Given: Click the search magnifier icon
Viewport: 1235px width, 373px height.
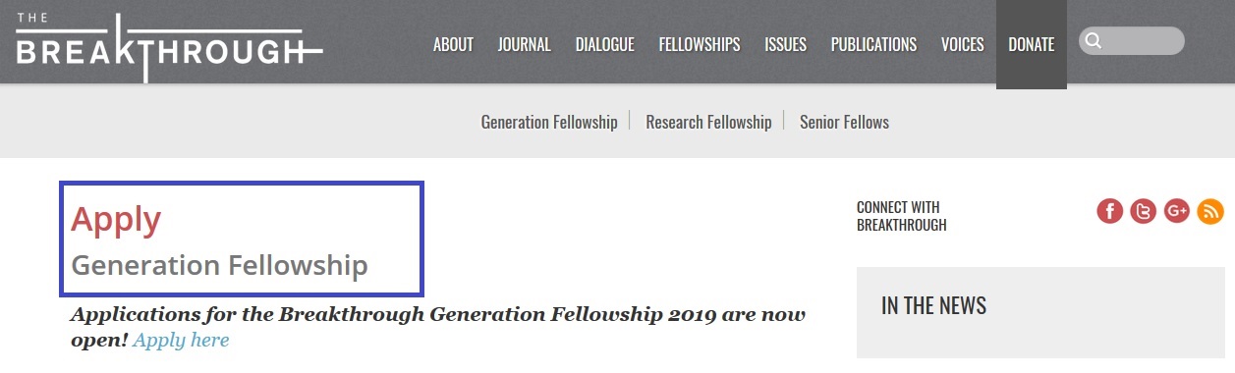Looking at the screenshot, I should point(1094,41).
